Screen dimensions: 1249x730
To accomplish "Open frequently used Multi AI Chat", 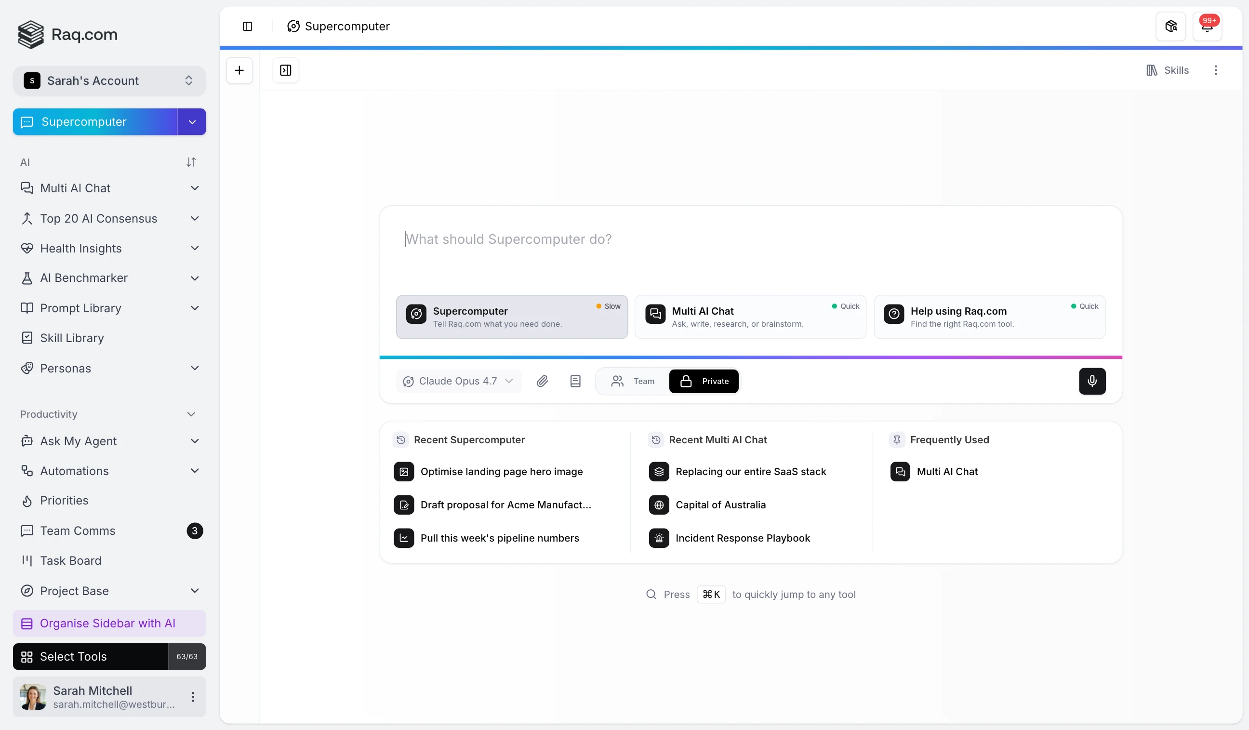I will pyautogui.click(x=947, y=472).
